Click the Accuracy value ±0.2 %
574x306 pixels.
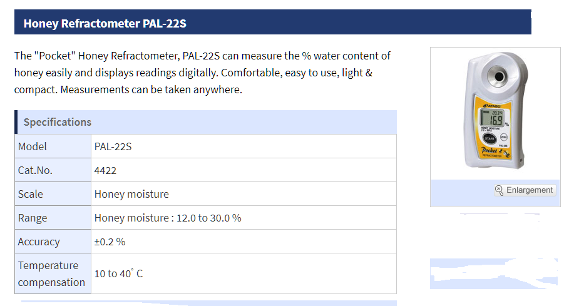(x=110, y=242)
